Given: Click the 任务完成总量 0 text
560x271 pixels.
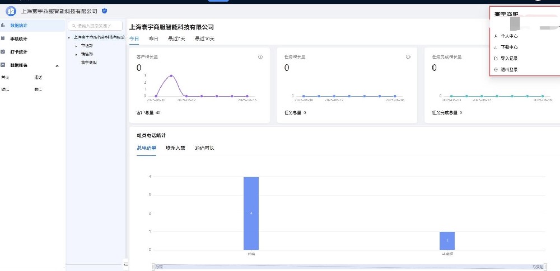Looking at the screenshot, I should point(447,113).
